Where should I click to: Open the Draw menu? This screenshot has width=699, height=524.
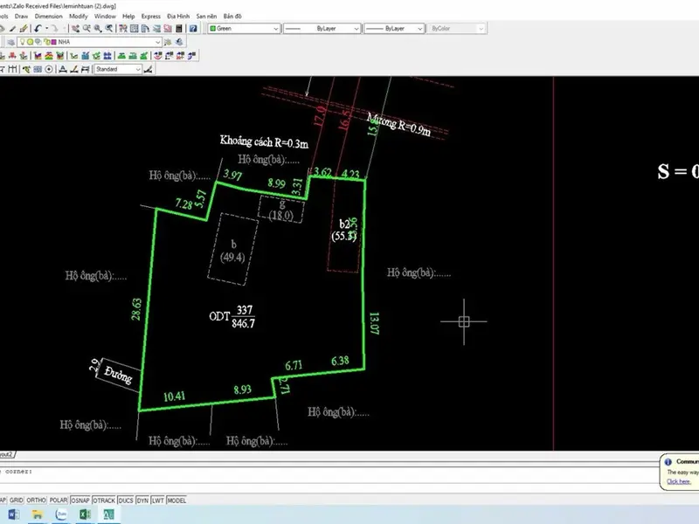pos(21,16)
